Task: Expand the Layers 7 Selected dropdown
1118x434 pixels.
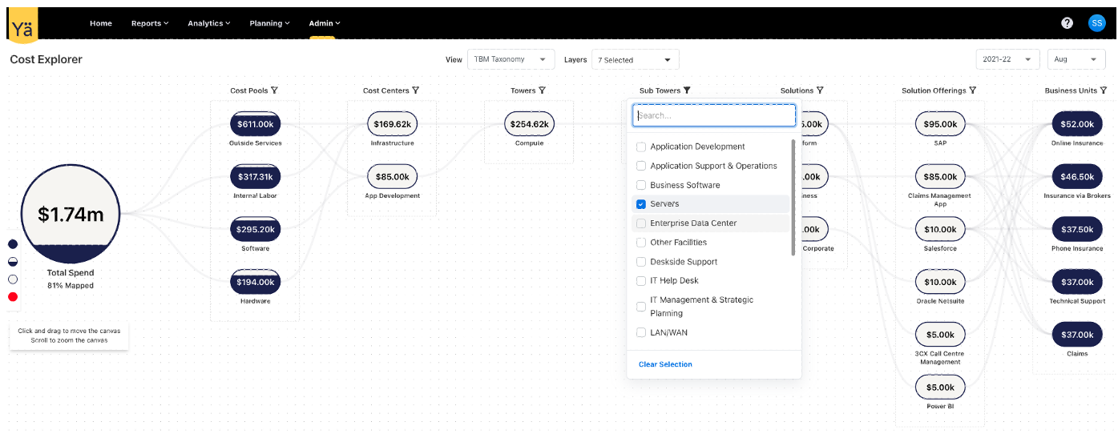Action: point(635,60)
